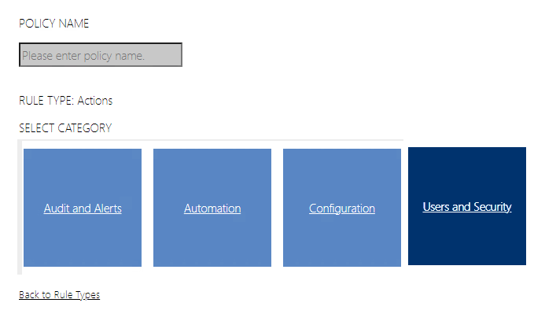Select the Automation category link
The height and width of the screenshot is (336, 545).
212,209
